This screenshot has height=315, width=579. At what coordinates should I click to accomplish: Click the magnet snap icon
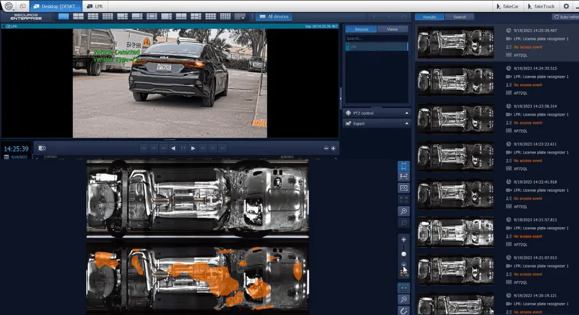point(404,311)
